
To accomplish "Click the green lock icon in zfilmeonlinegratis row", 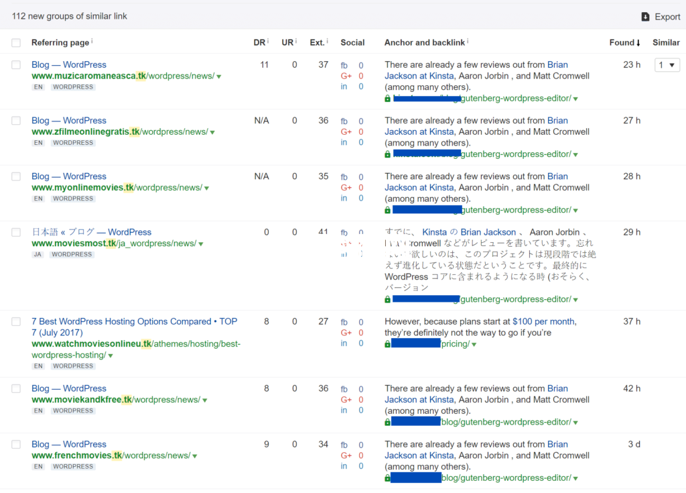I will pyautogui.click(x=387, y=154).
